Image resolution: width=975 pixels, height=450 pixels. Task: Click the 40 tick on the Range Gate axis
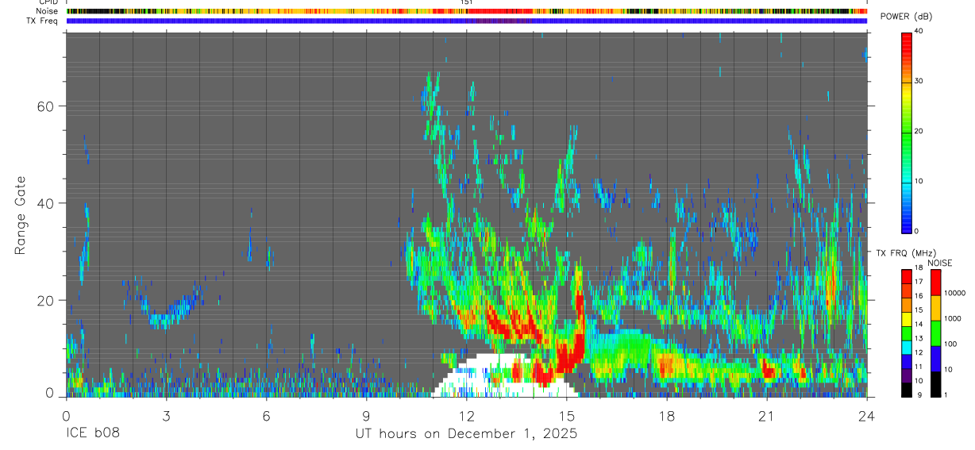pyautogui.click(x=47, y=203)
